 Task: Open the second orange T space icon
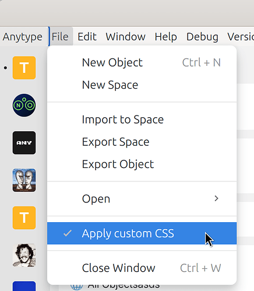pyautogui.click(x=24, y=218)
